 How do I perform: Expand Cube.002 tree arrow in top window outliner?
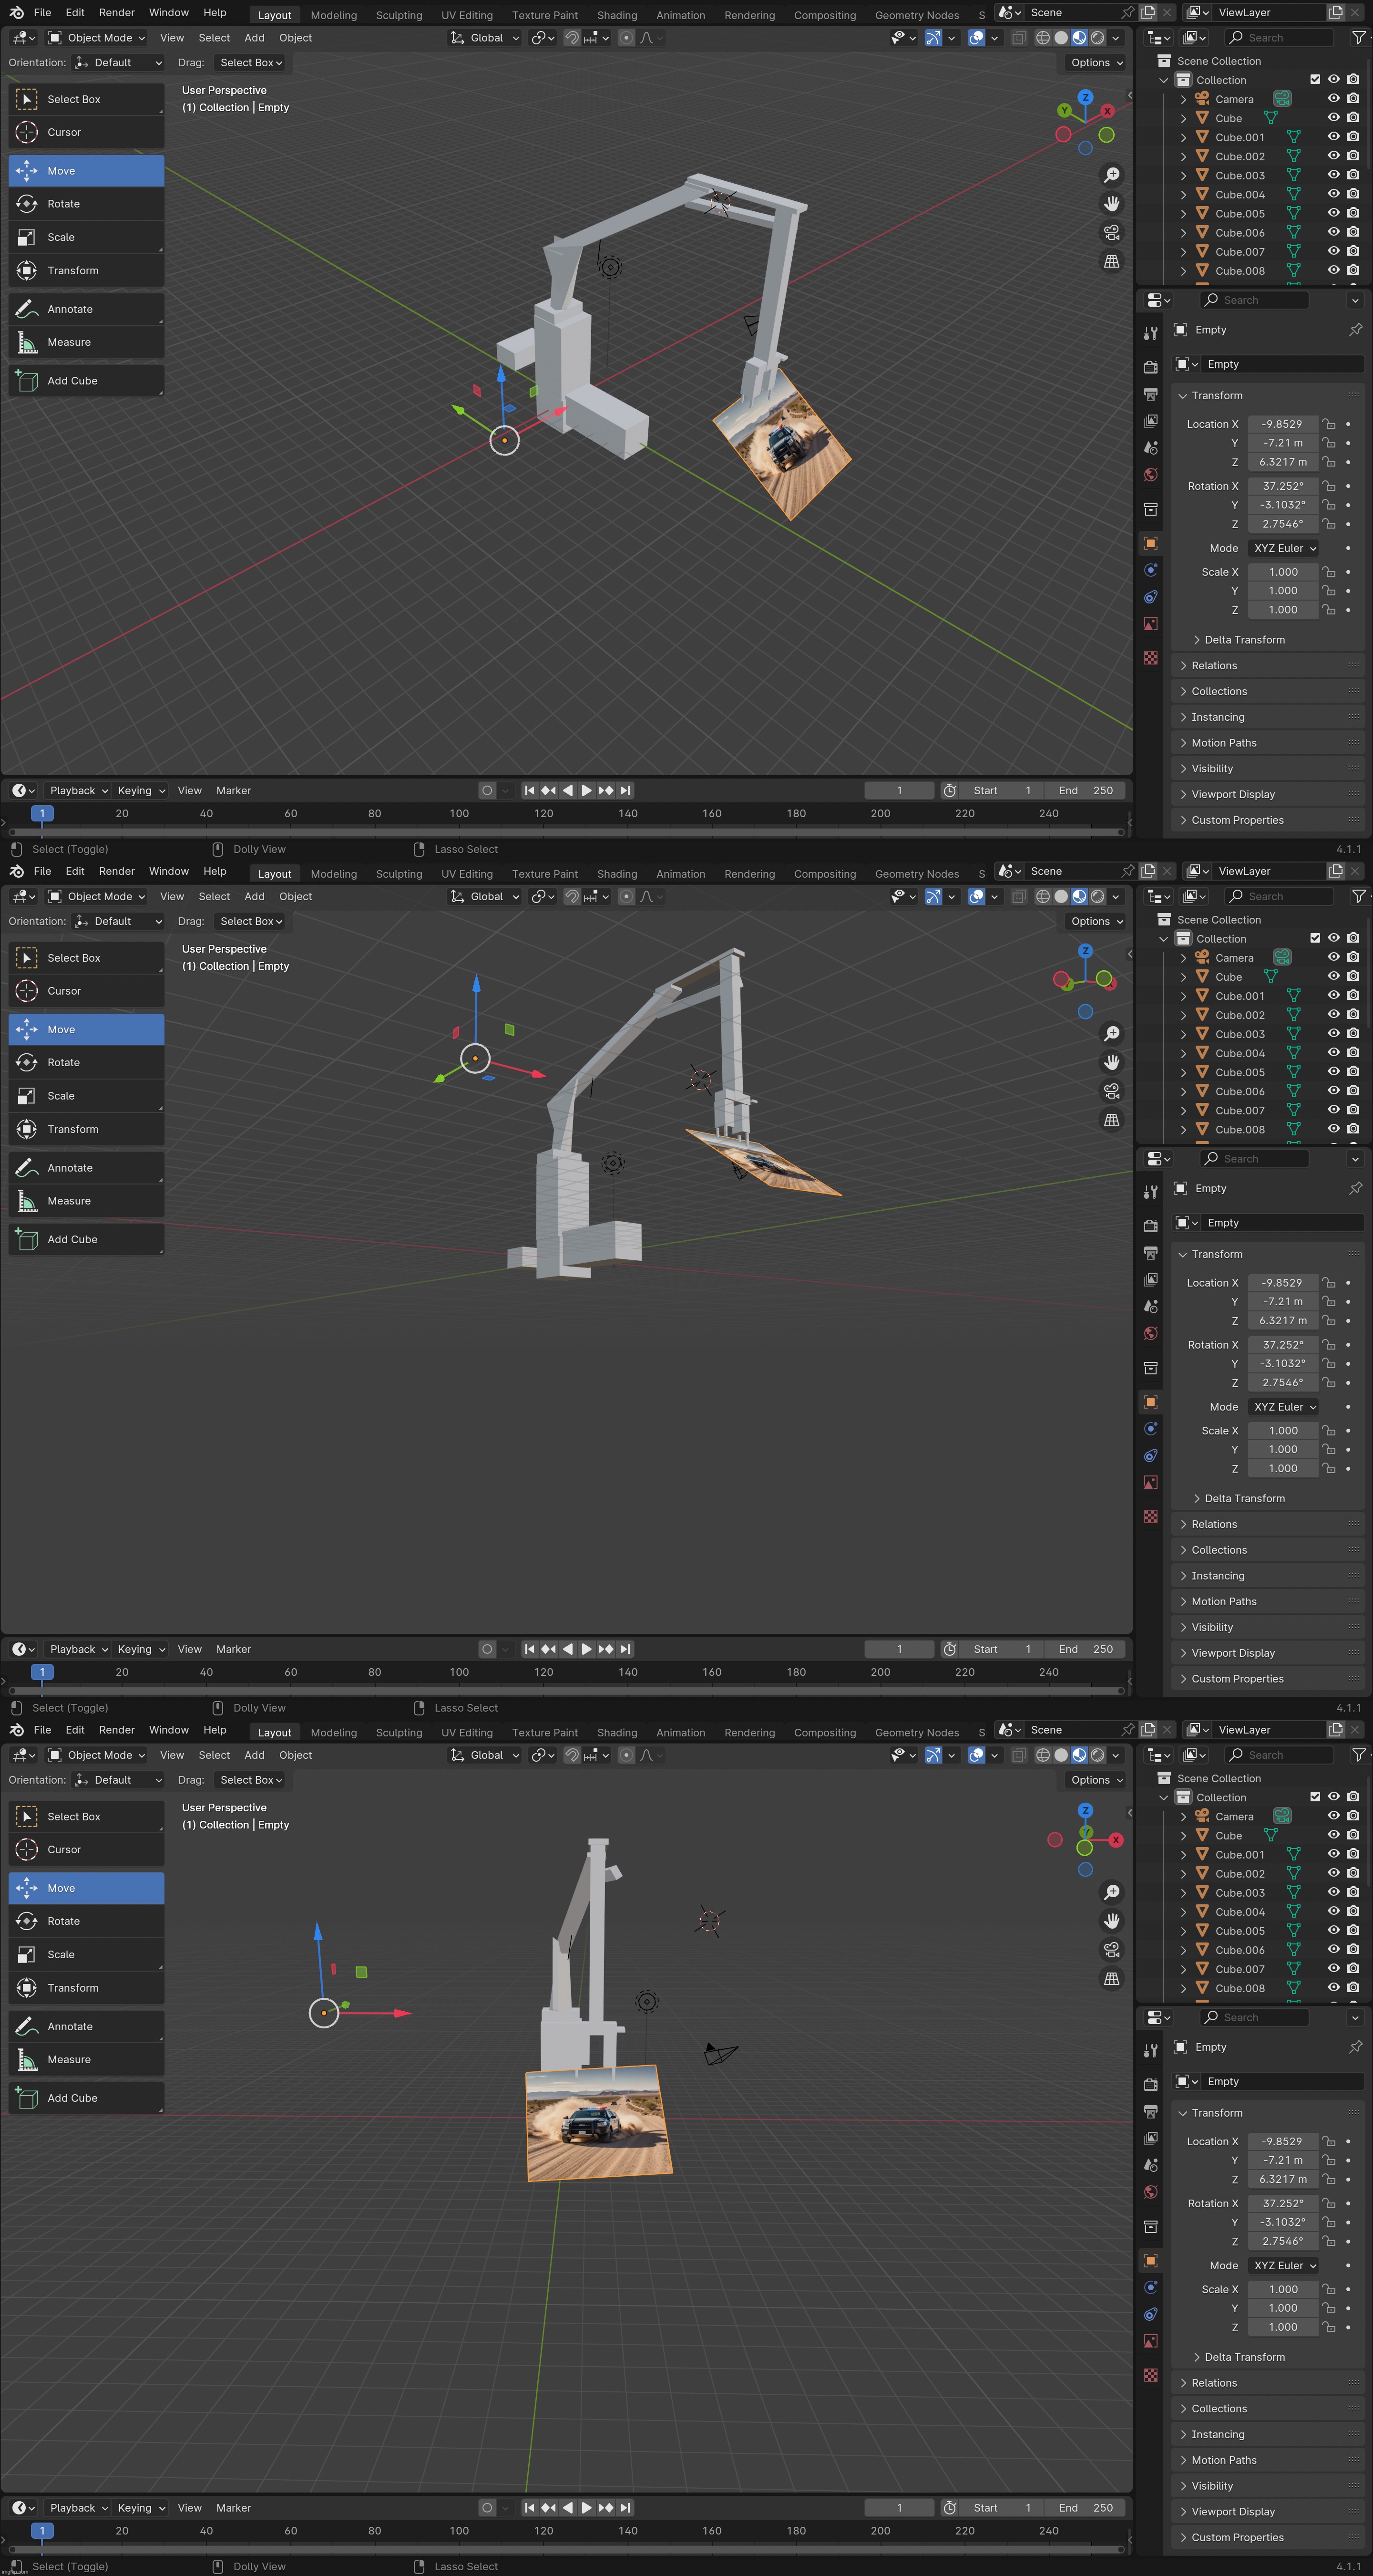(1183, 157)
